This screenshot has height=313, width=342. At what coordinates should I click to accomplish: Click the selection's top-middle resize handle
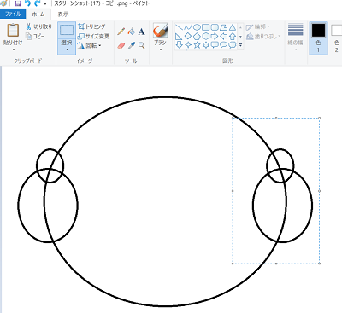[x=276, y=118]
